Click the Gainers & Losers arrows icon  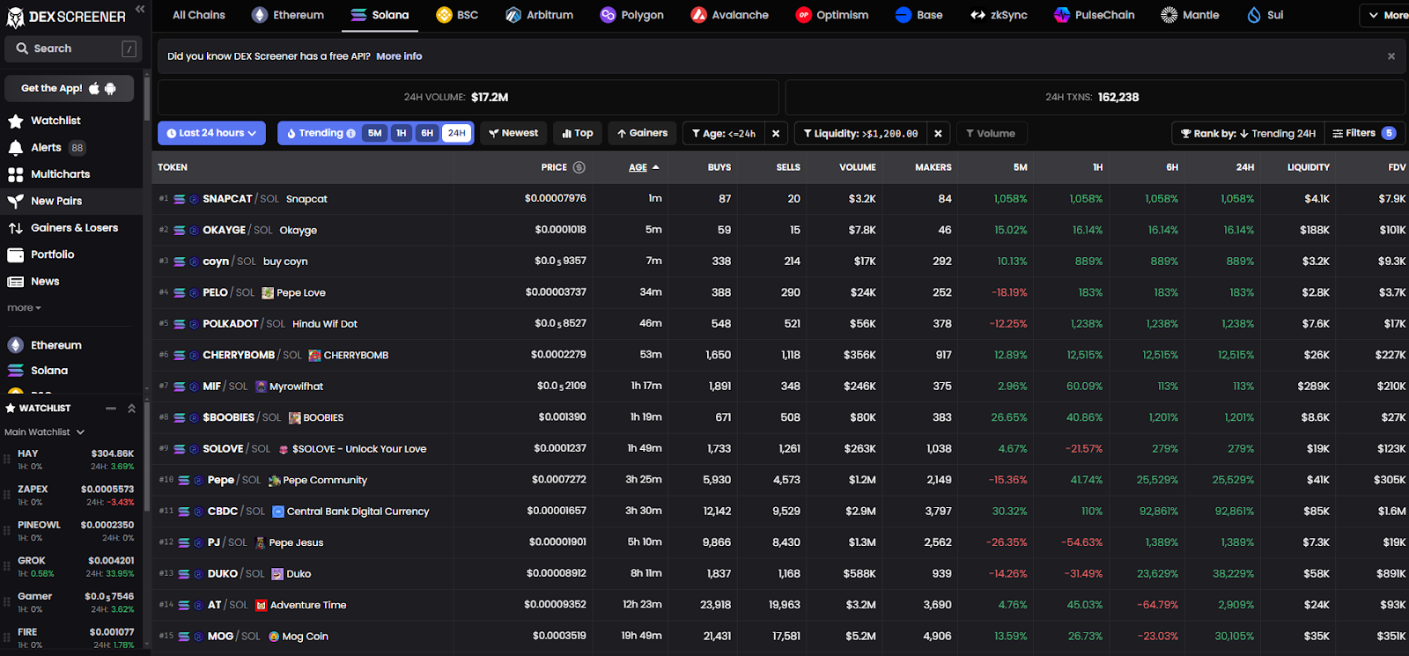15,228
